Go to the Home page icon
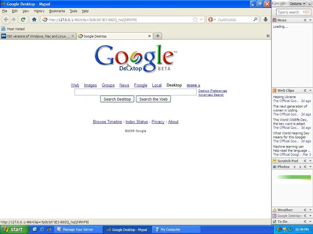 pyautogui.click(x=34, y=19)
